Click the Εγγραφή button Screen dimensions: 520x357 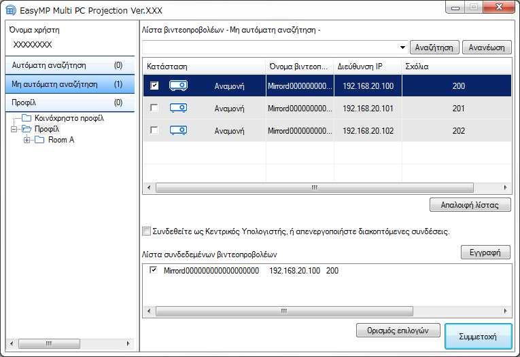(485, 252)
